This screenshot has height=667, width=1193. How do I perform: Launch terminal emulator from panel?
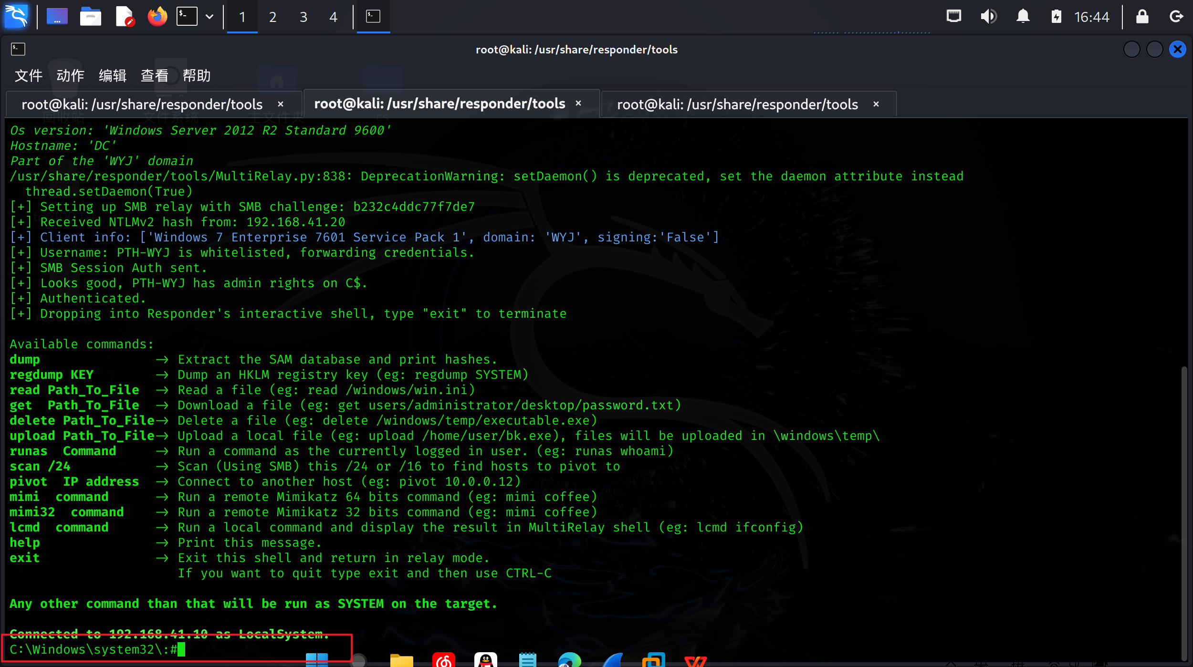tap(187, 16)
